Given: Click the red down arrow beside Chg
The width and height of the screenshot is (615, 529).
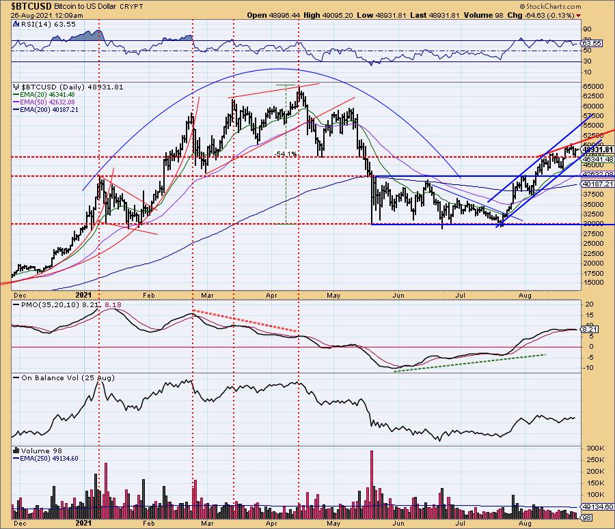Looking at the screenshot, I should [x=579, y=16].
